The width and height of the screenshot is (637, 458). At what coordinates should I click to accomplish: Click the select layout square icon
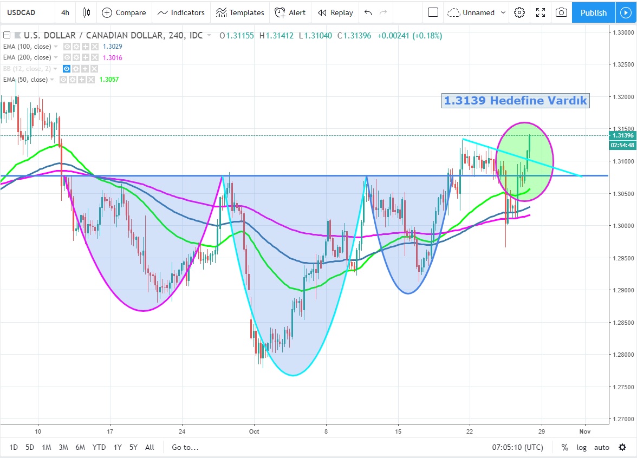(x=432, y=12)
